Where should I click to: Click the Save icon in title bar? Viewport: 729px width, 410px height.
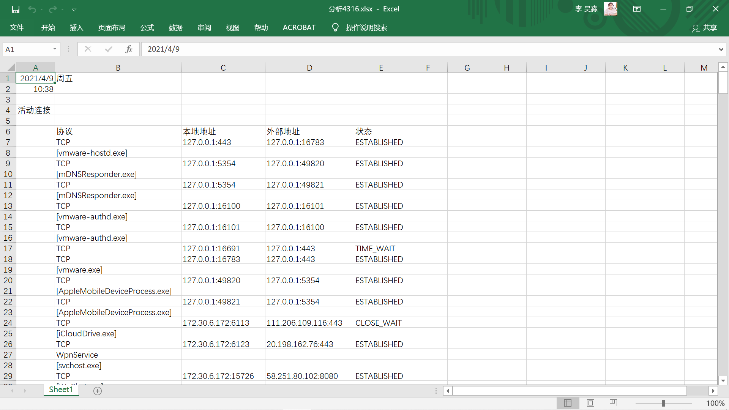(x=16, y=9)
